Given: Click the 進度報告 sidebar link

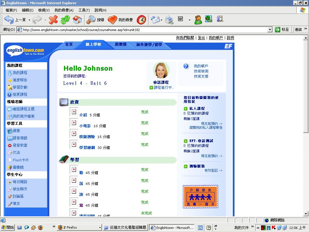Looking at the screenshot, I should [20, 80].
